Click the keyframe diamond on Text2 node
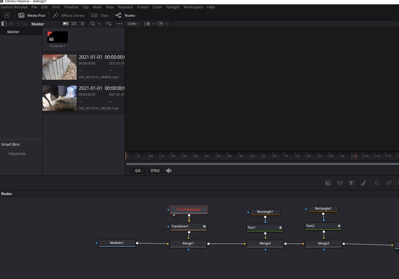Image resolution: width=399 pixels, height=279 pixels. click(x=339, y=226)
